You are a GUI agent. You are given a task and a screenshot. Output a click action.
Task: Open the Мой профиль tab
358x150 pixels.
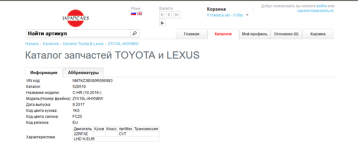255,34
